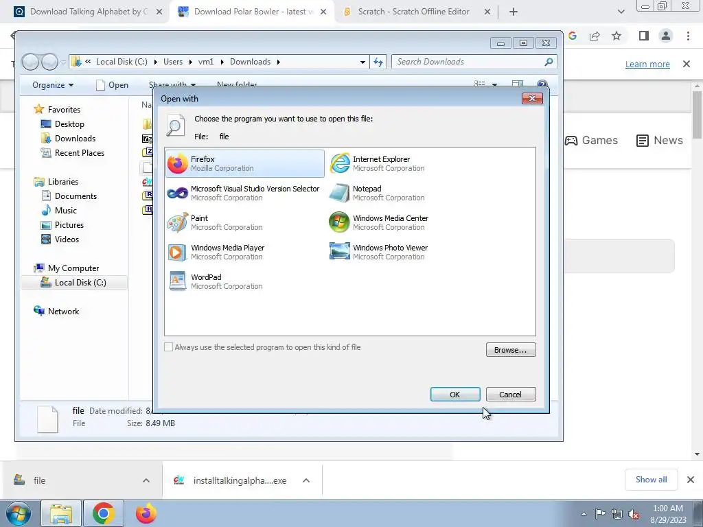Select Local Disk (C:) in sidebar
703x527 pixels.
coord(74,283)
